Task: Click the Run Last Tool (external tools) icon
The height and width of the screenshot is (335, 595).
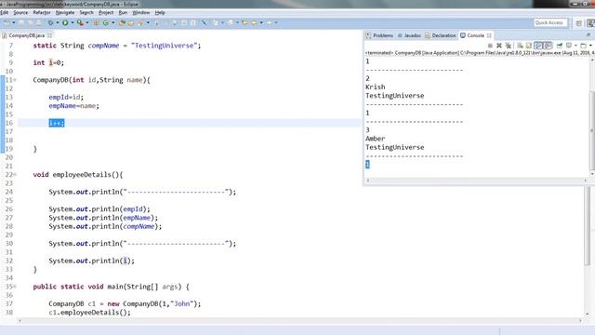Action: tap(80, 22)
